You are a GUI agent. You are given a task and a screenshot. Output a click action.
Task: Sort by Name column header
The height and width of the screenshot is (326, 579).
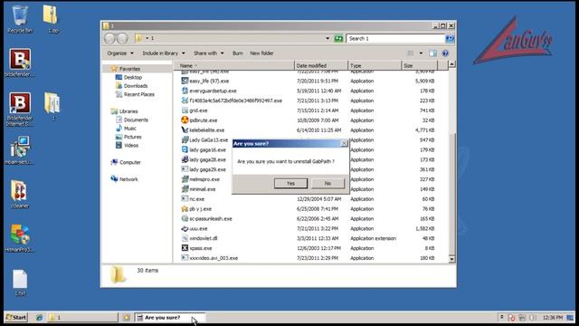(234, 66)
